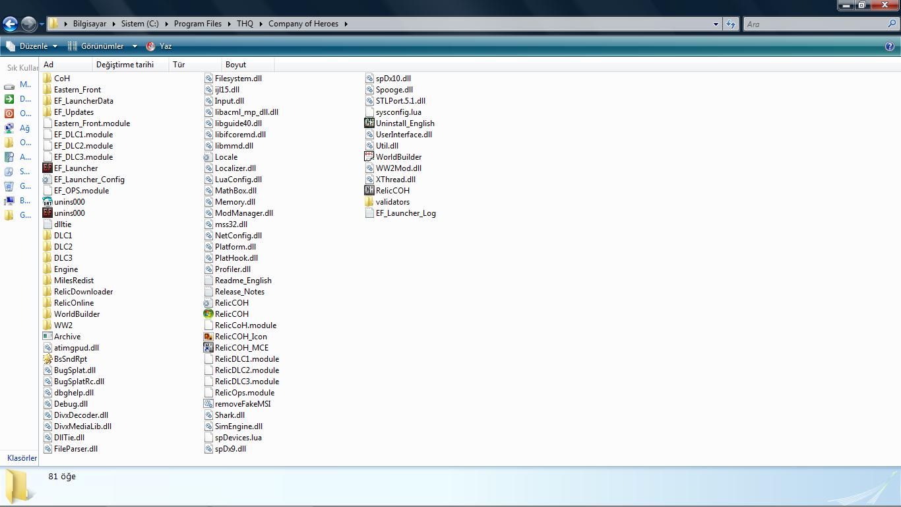Click the DLC1 folder icon
Viewport: 901px width, 507px height.
pyautogui.click(x=47, y=236)
